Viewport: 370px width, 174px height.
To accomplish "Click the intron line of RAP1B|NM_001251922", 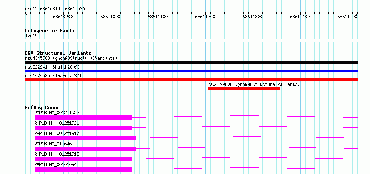I will (x=244, y=115).
